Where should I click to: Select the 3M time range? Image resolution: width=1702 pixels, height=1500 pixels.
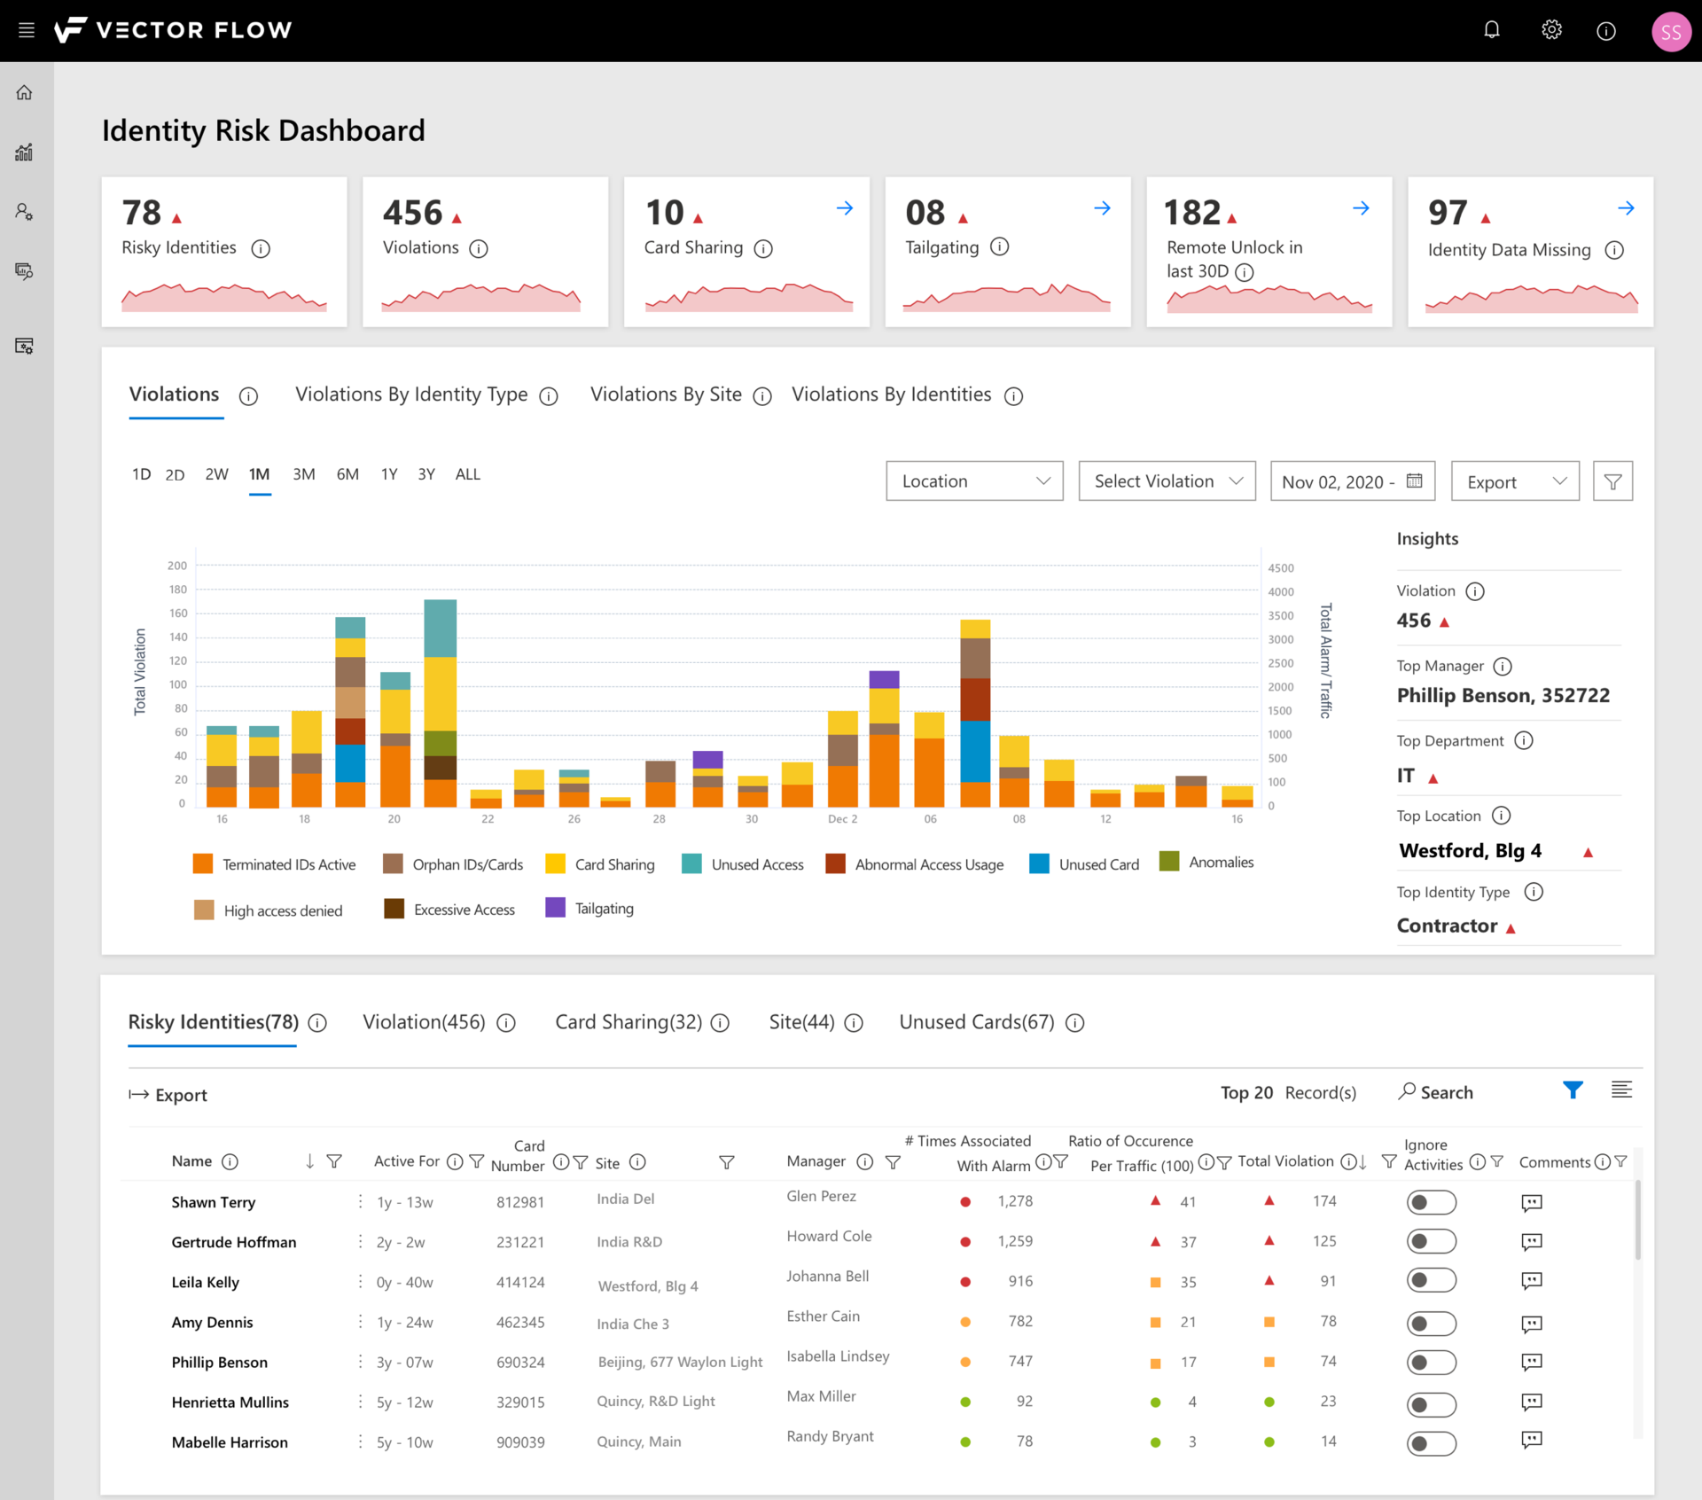click(304, 474)
